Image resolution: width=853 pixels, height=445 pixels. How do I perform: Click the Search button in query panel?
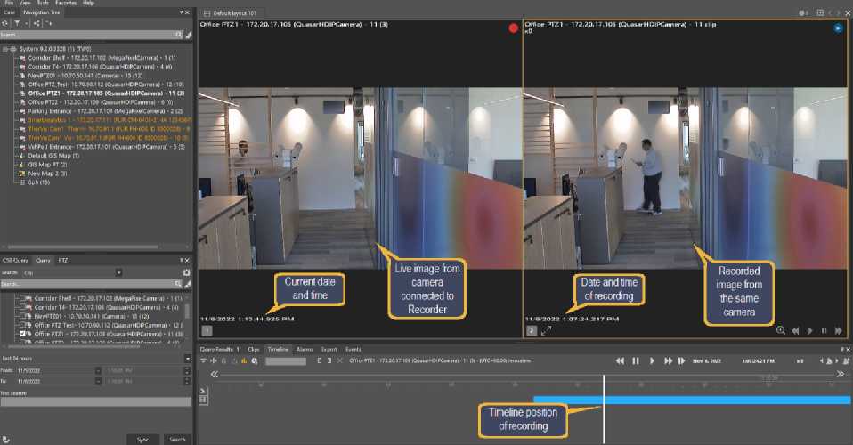tap(177, 439)
